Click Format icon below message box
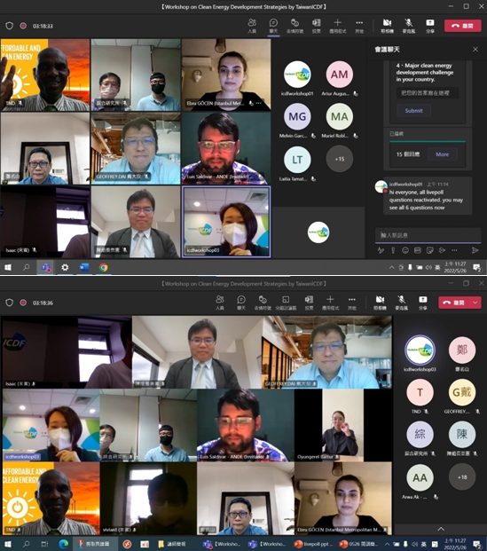The width and height of the screenshot is (487, 551). tap(381, 250)
